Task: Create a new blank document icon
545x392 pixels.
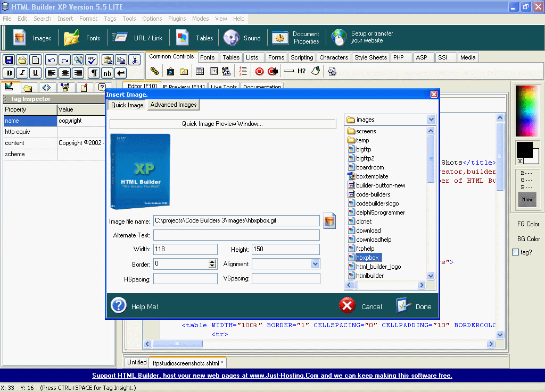Action: point(36,60)
